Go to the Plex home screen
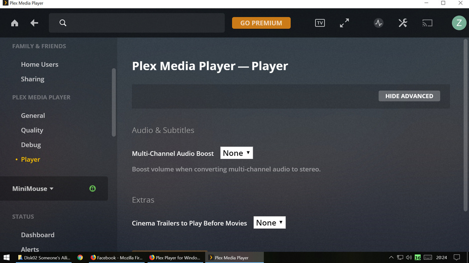Image resolution: width=469 pixels, height=263 pixels. (14, 23)
